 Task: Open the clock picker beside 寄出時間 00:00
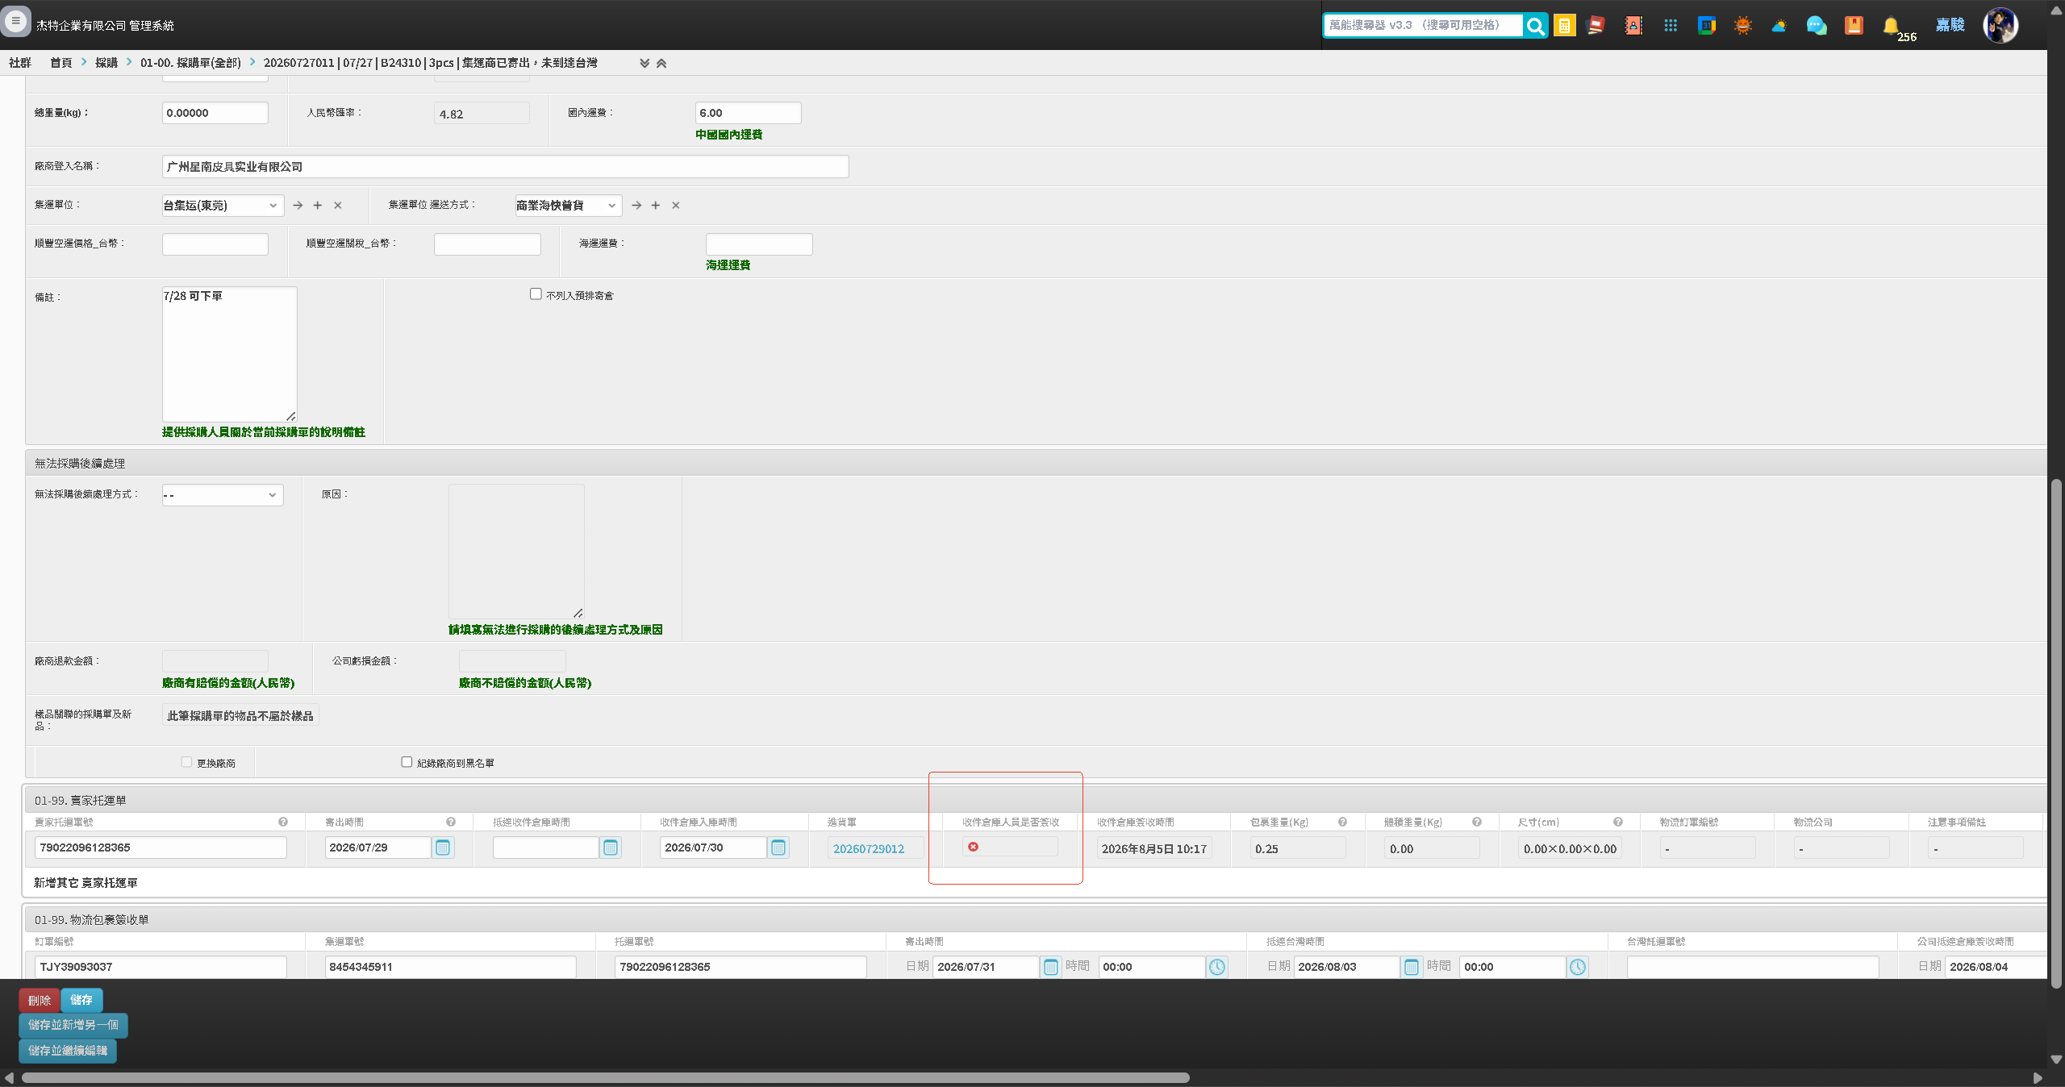click(x=1216, y=967)
